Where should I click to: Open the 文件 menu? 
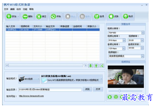(6, 9)
